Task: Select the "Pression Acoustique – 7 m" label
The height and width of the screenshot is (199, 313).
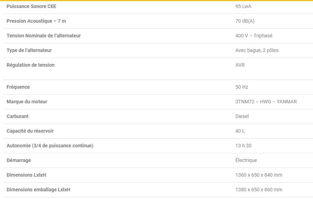Action: (36, 21)
